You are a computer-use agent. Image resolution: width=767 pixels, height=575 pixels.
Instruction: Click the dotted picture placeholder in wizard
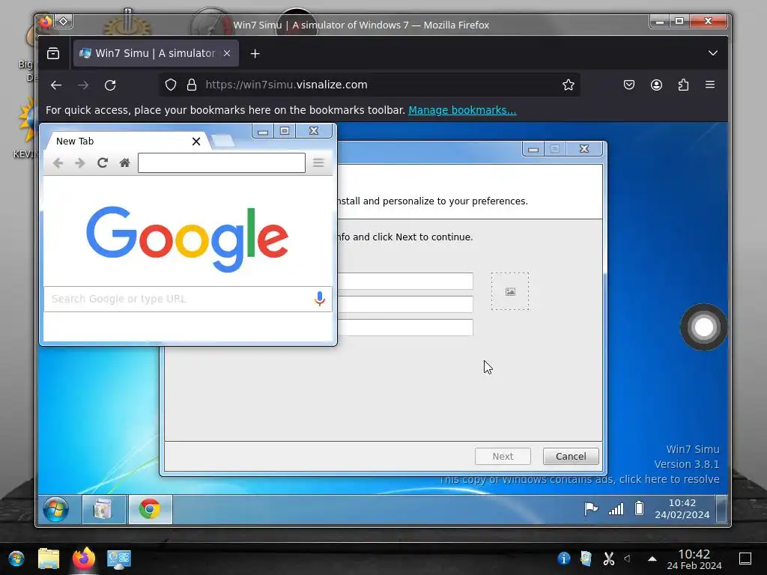(x=510, y=291)
